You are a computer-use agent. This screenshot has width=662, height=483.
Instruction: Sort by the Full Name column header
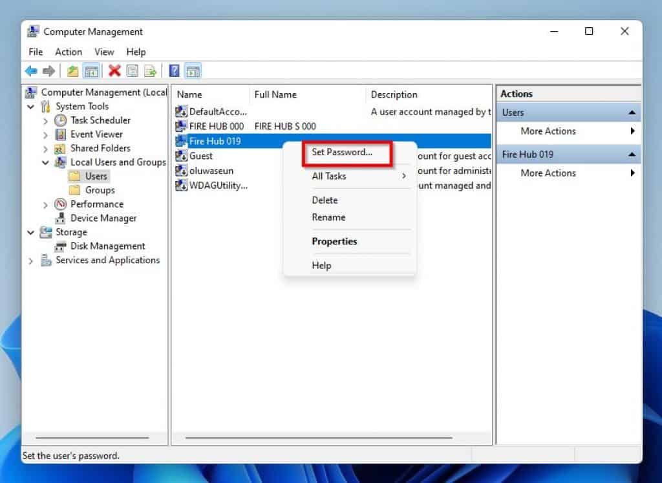307,94
